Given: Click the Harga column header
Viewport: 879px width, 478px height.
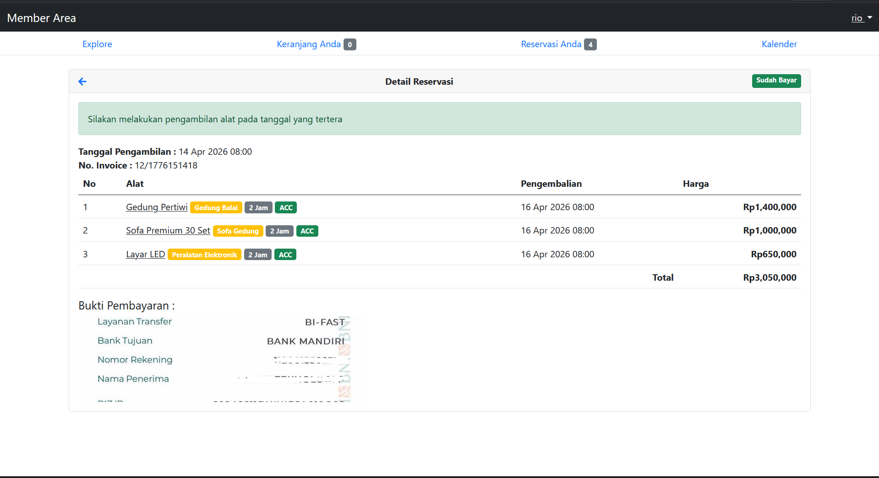Looking at the screenshot, I should (696, 184).
